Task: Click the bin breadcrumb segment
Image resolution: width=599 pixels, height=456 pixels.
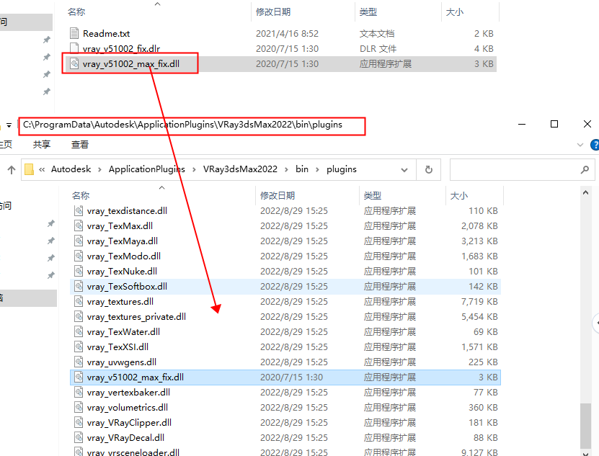Action: click(302, 169)
